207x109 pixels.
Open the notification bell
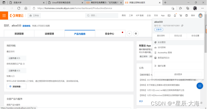(x=175, y=15)
